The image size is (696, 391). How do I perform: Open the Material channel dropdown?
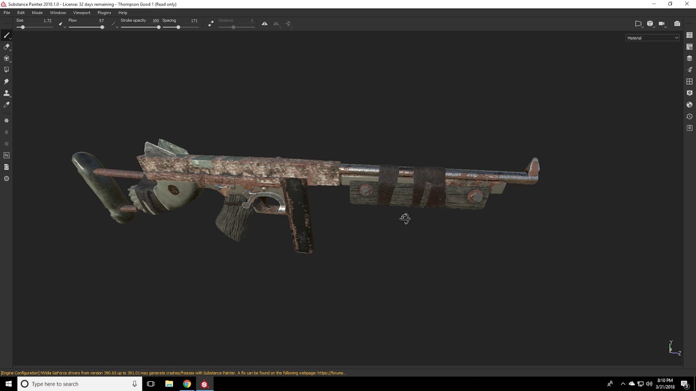tap(652, 38)
